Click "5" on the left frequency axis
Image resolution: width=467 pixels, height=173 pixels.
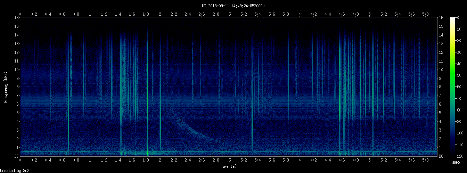(17, 113)
